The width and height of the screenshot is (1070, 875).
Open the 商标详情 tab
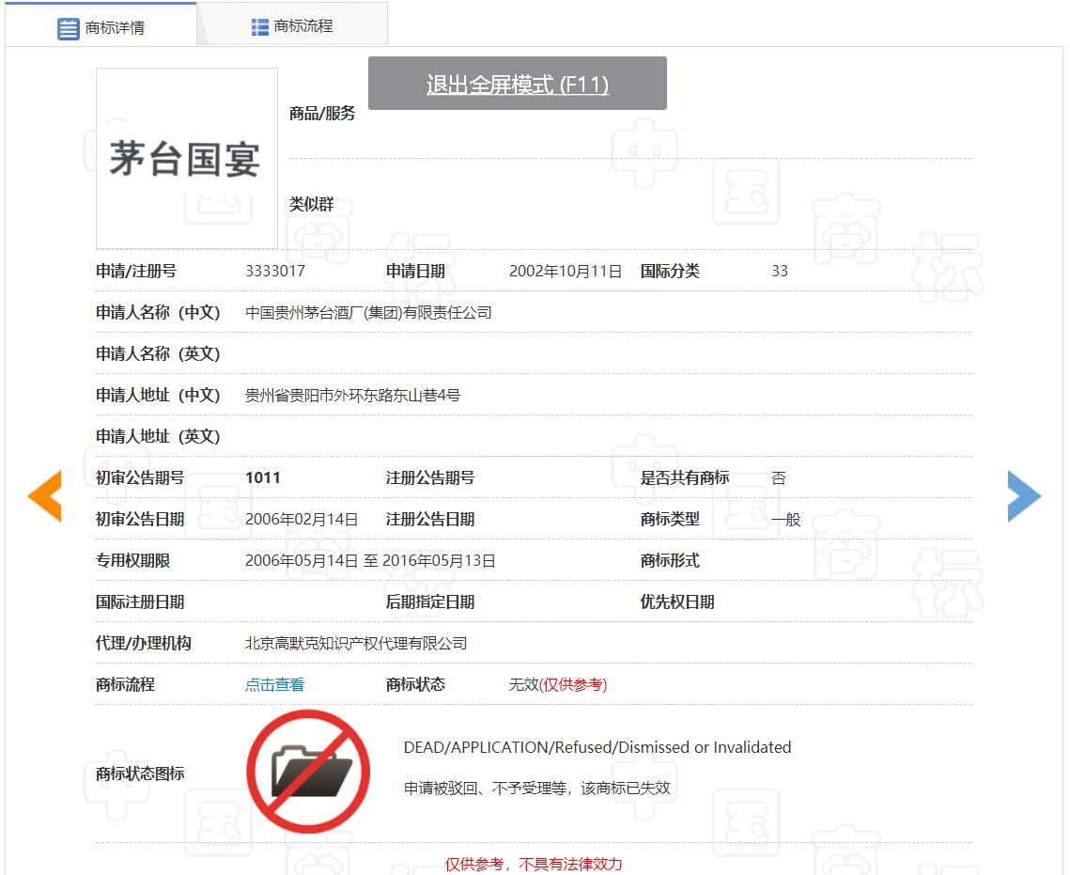(101, 24)
